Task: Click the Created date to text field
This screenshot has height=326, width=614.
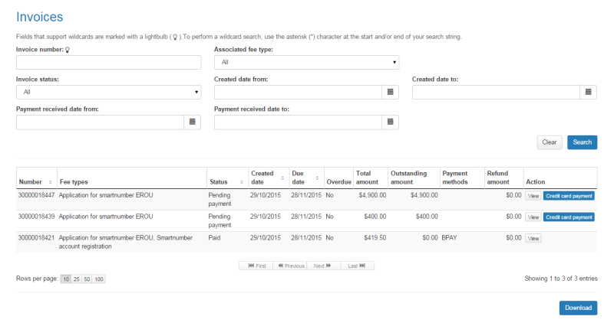Action: coord(496,92)
